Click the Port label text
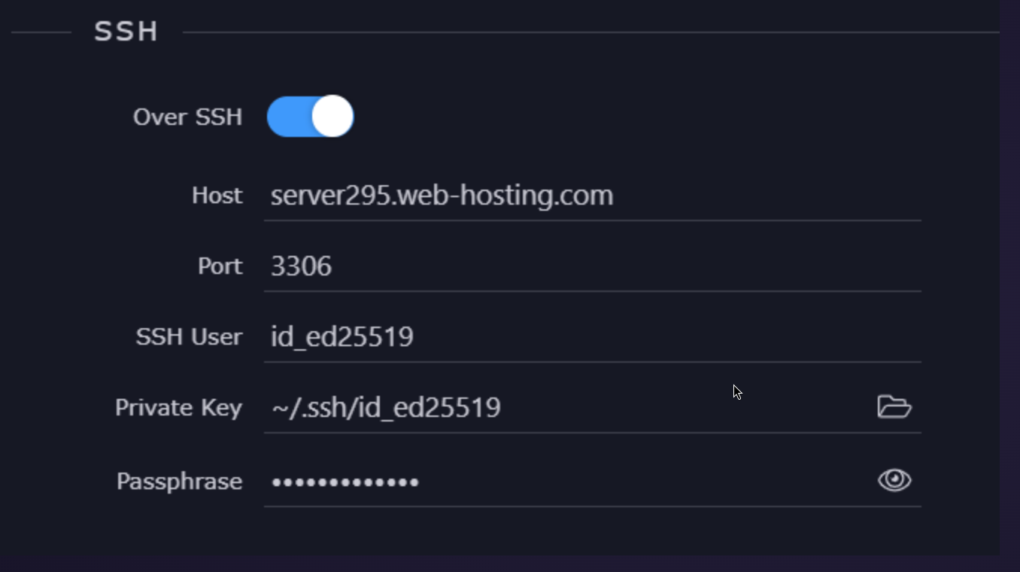 point(220,266)
